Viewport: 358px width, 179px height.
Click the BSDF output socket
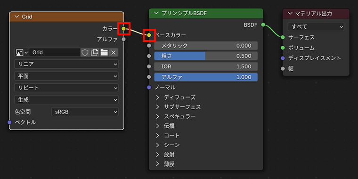263,24
